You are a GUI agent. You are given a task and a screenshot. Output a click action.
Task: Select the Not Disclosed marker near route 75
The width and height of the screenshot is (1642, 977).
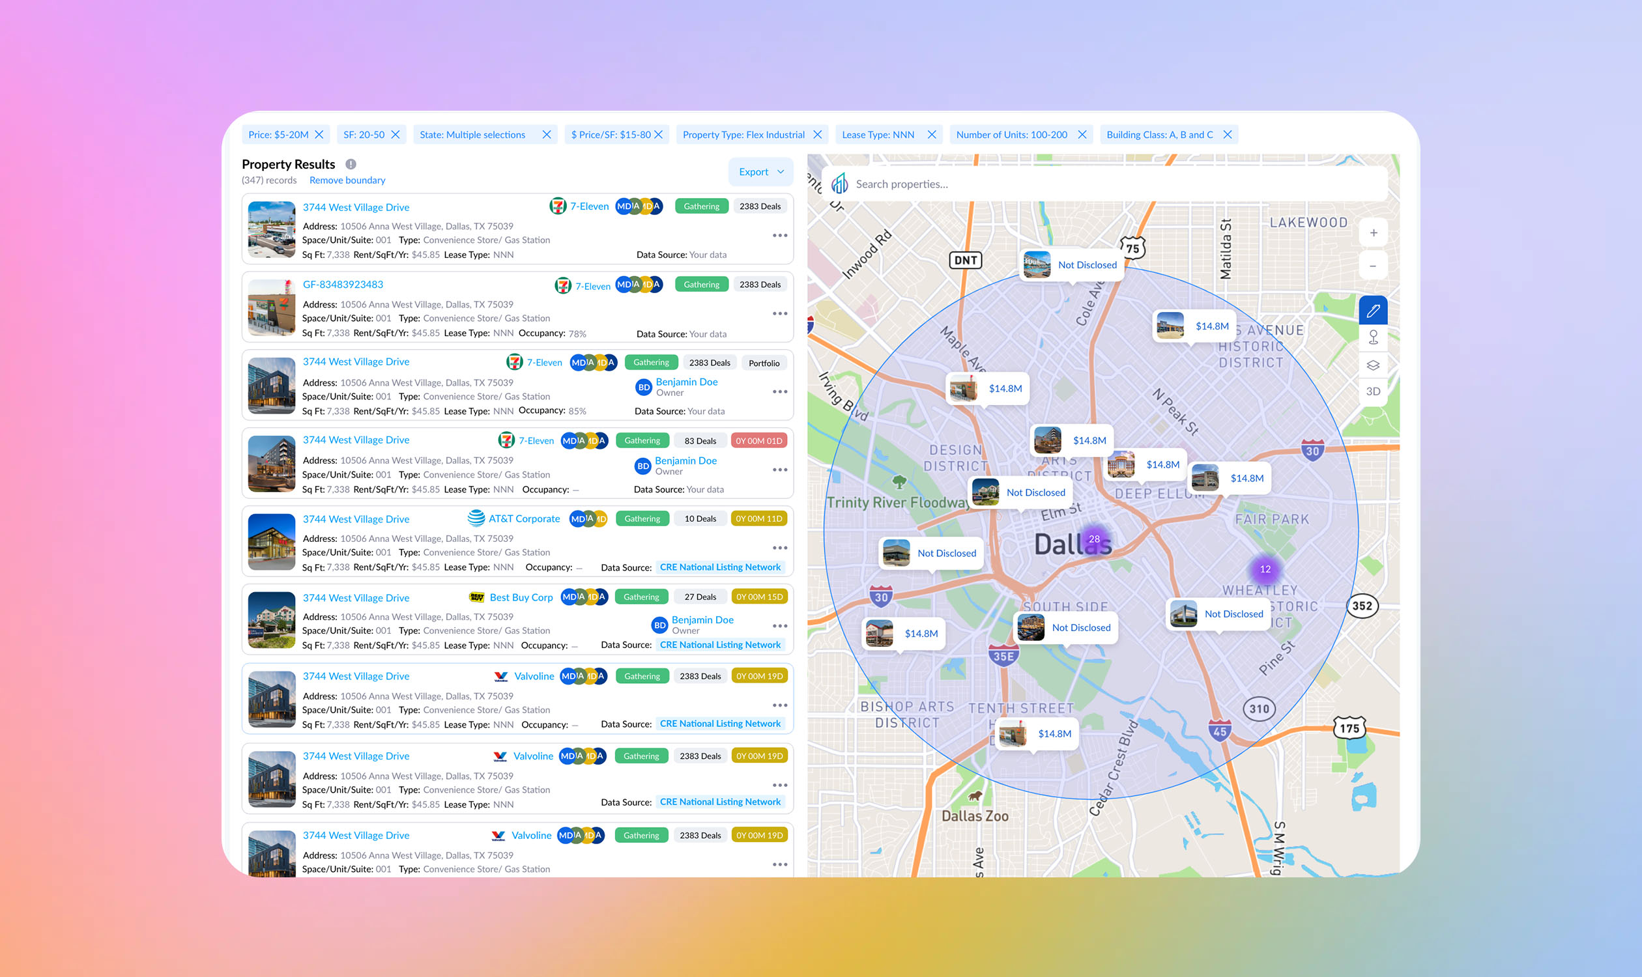[1072, 264]
